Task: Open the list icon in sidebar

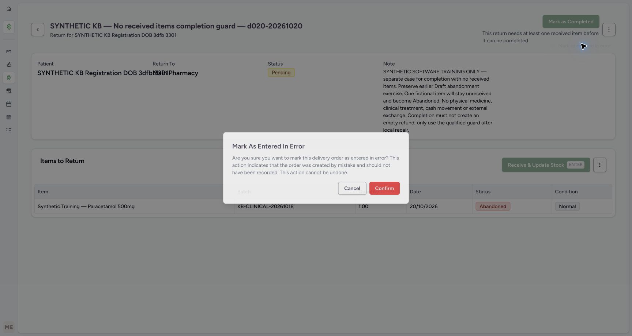Action: (9, 130)
